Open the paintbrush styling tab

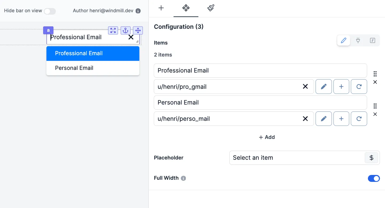click(211, 8)
